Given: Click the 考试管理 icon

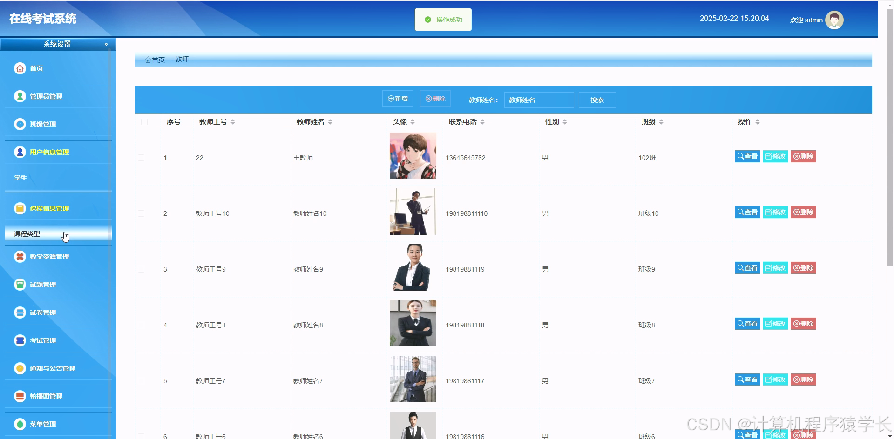Looking at the screenshot, I should point(20,340).
